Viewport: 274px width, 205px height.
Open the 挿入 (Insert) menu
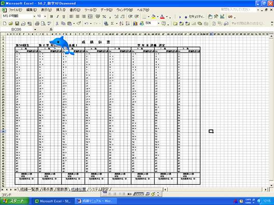click(61, 10)
